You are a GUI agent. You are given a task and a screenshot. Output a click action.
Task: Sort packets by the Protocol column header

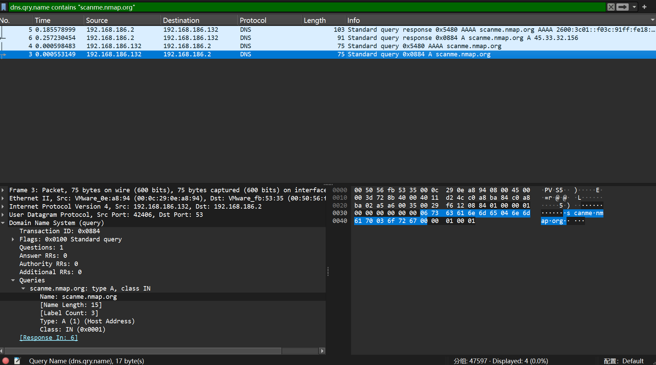[270, 20]
